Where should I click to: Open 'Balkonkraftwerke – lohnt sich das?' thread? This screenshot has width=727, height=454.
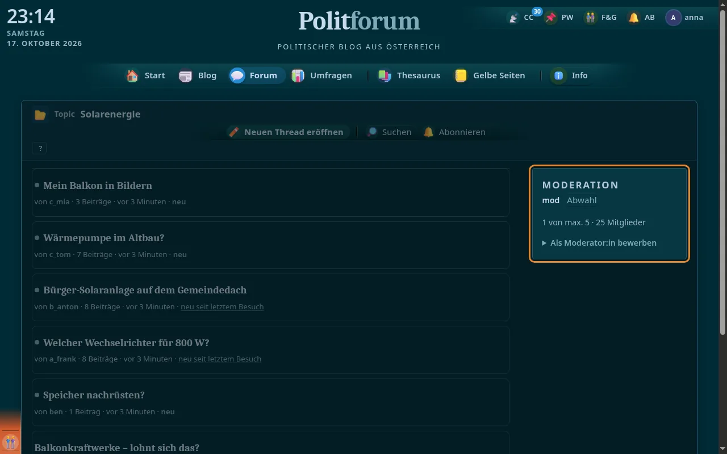117,448
